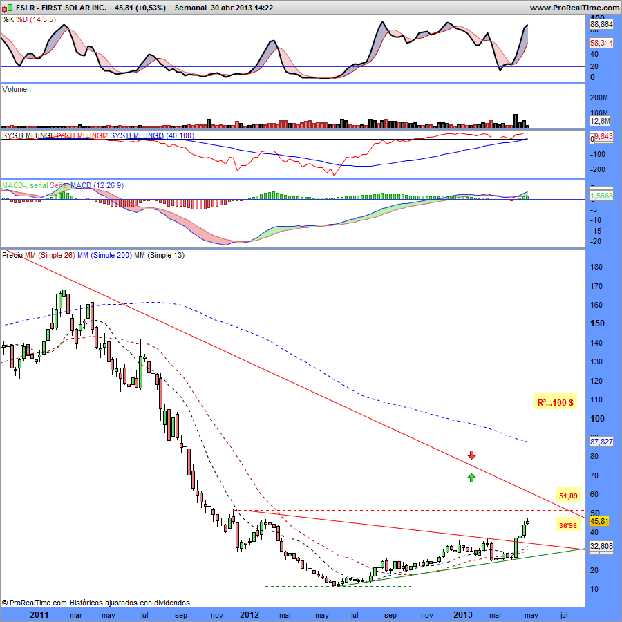Click the 'R³...100 $' resistance annotation
Image resolution: width=622 pixels, height=622 pixels.
[555, 403]
